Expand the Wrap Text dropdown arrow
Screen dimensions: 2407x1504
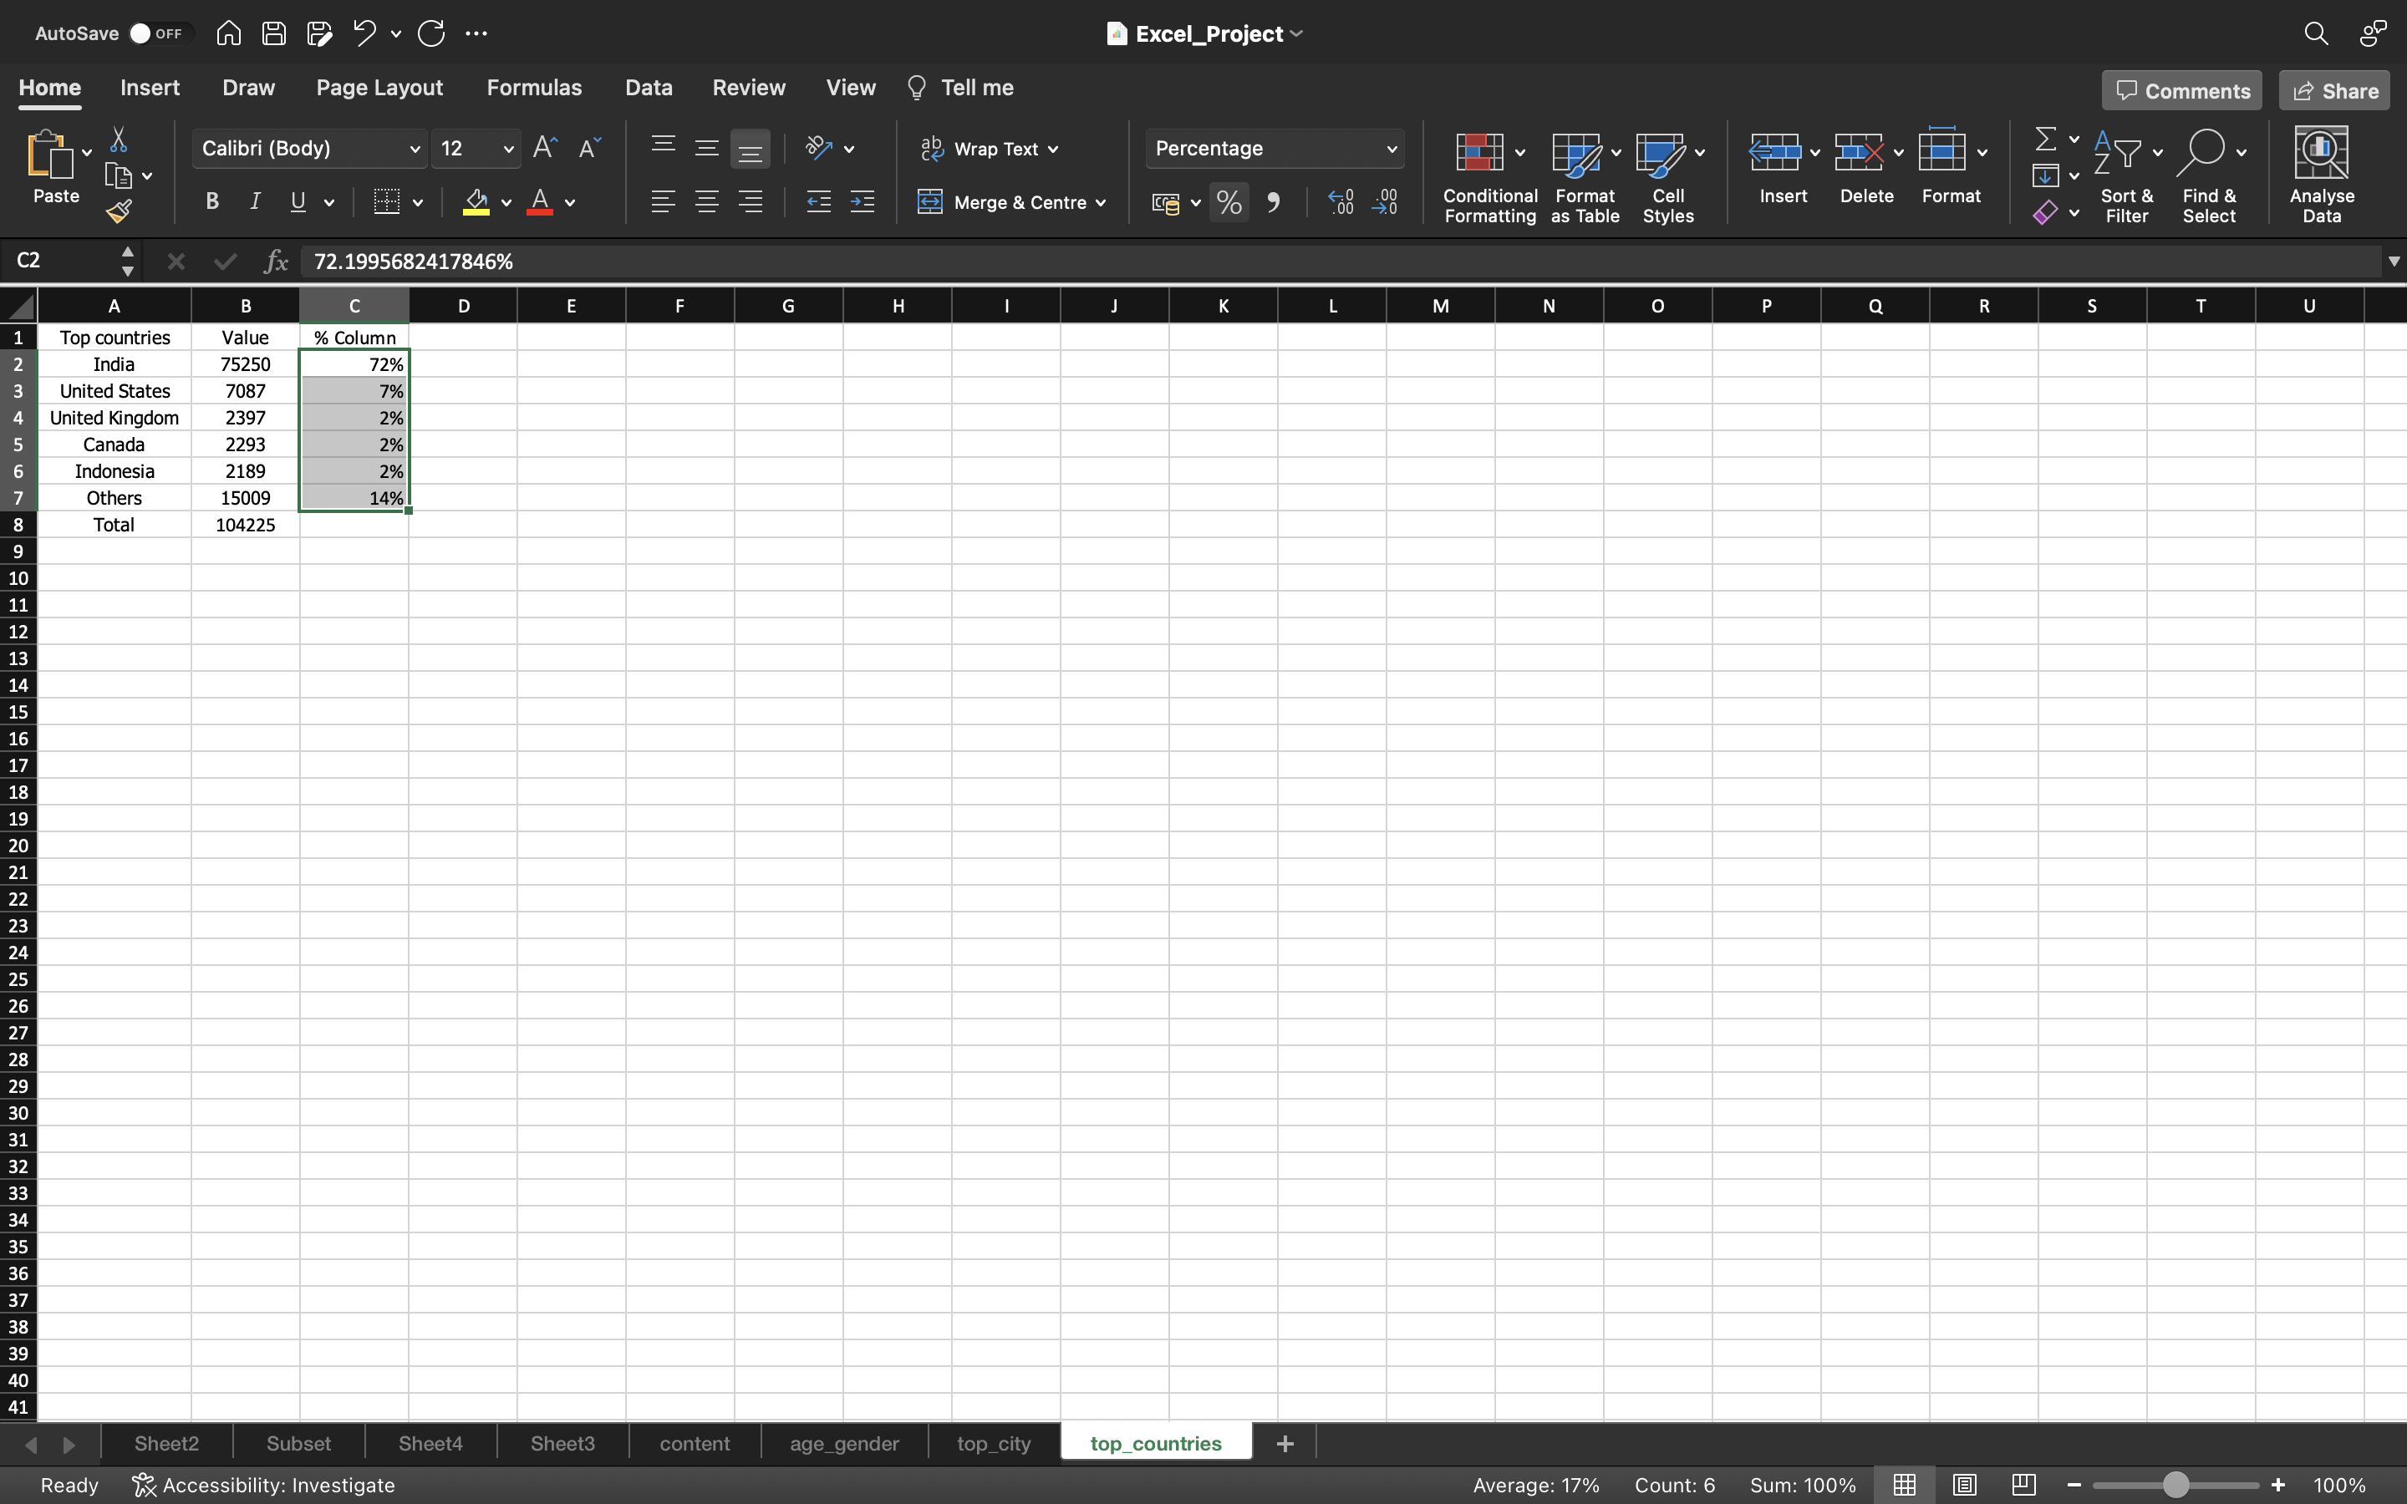point(1053,150)
